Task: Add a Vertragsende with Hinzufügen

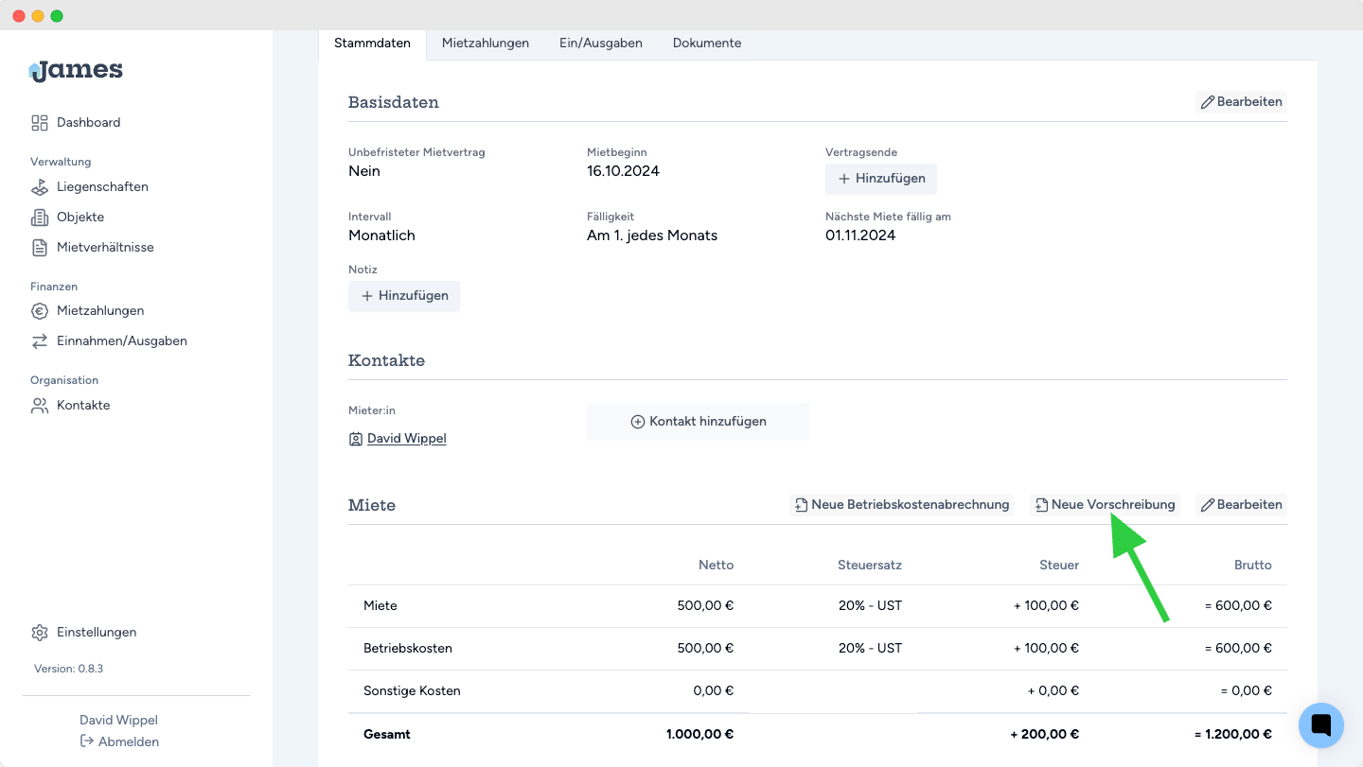Action: pyautogui.click(x=881, y=179)
